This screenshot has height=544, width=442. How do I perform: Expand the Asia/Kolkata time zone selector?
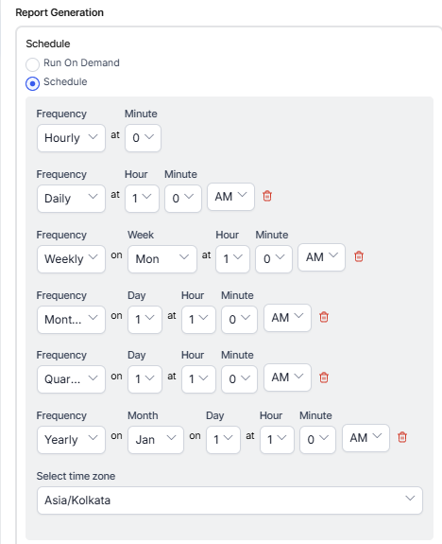coord(229,500)
